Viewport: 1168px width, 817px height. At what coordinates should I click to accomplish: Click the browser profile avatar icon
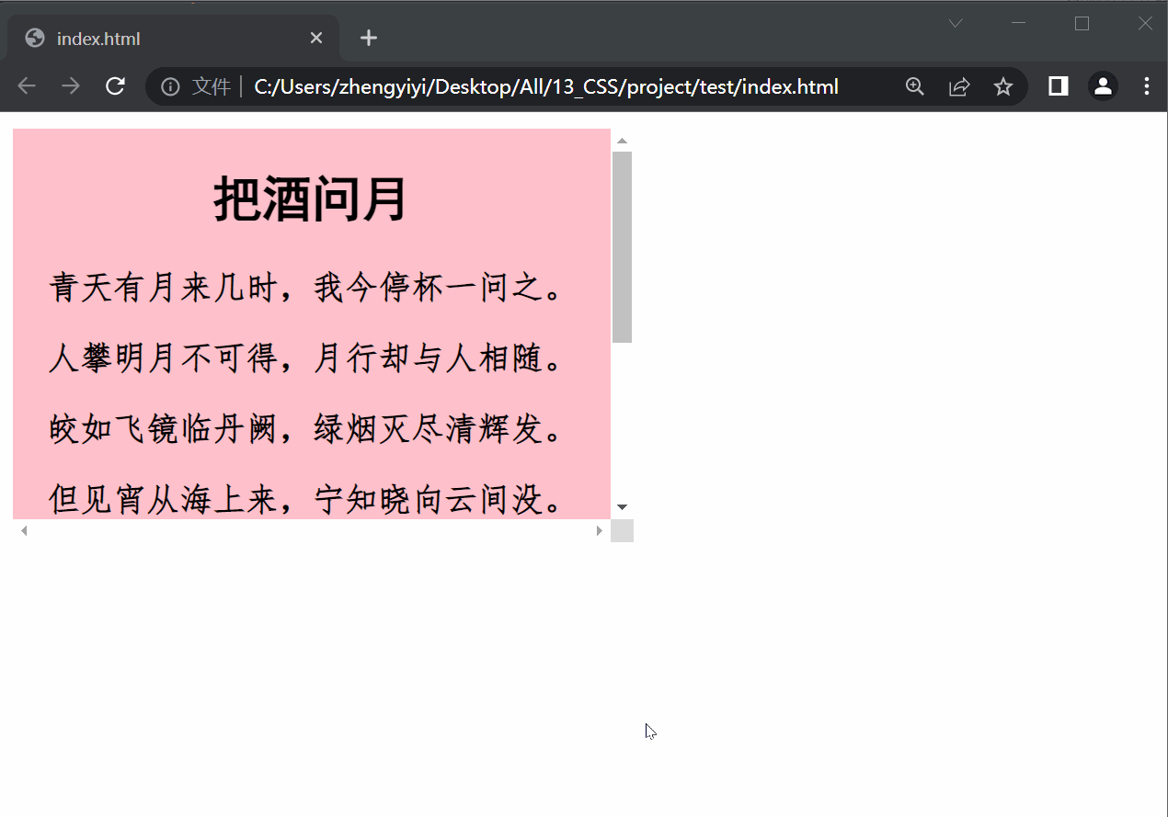click(x=1103, y=85)
